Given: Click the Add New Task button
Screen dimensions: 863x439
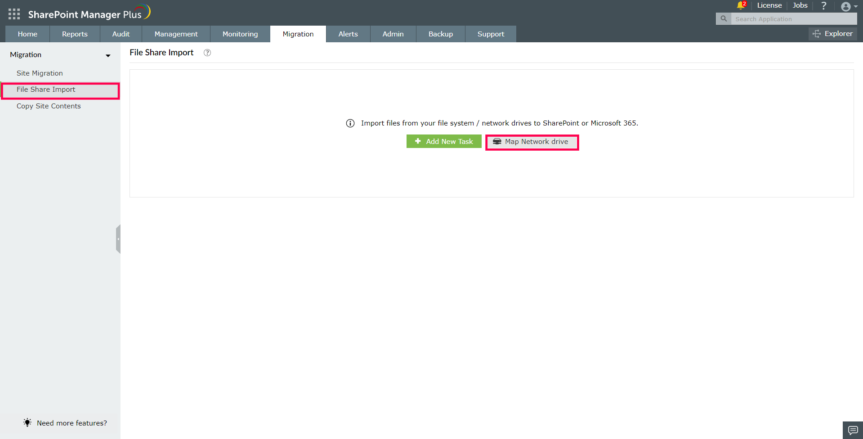Looking at the screenshot, I should point(443,141).
